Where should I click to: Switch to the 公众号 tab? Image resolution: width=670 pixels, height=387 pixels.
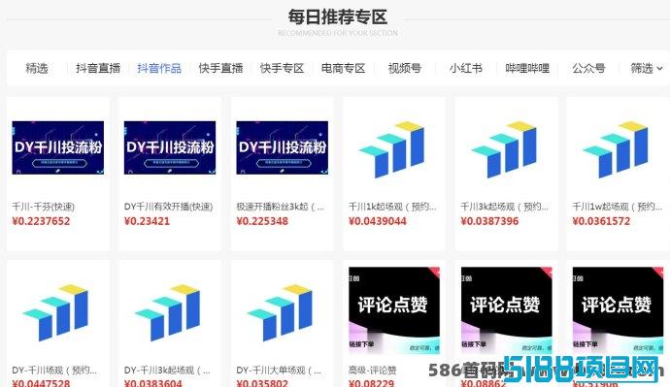pos(588,68)
